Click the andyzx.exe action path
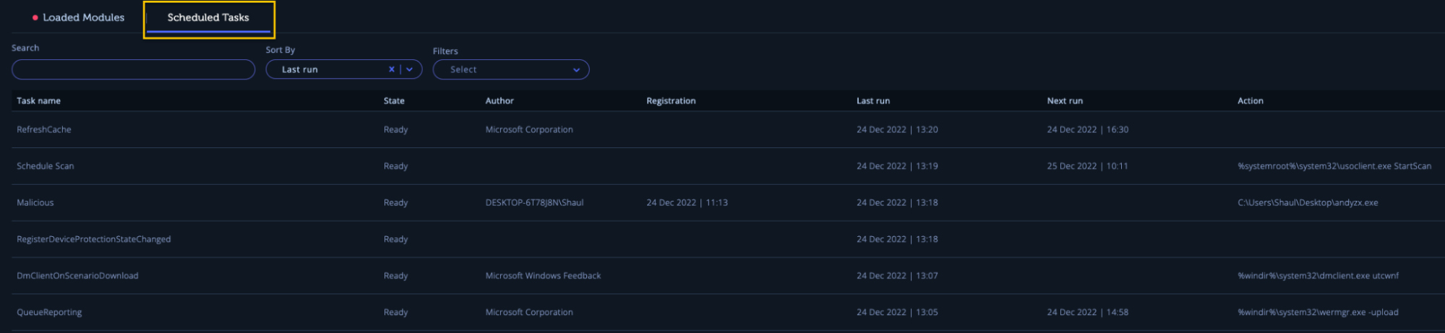The height and width of the screenshot is (333, 1445). (1308, 203)
